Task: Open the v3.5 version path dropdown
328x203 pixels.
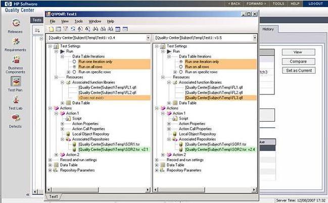Action: pos(255,38)
